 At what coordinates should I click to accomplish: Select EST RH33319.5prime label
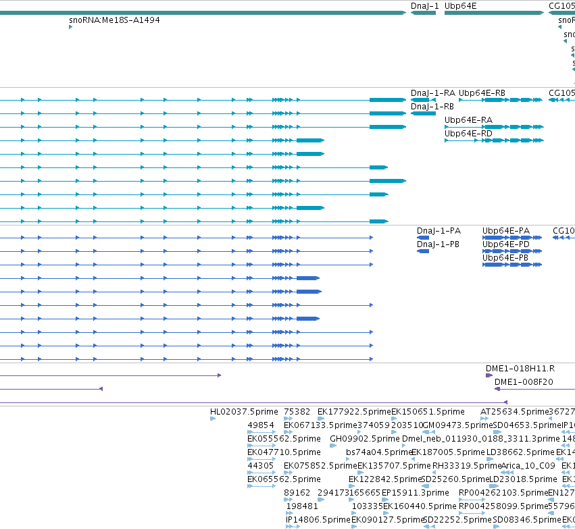467,467
